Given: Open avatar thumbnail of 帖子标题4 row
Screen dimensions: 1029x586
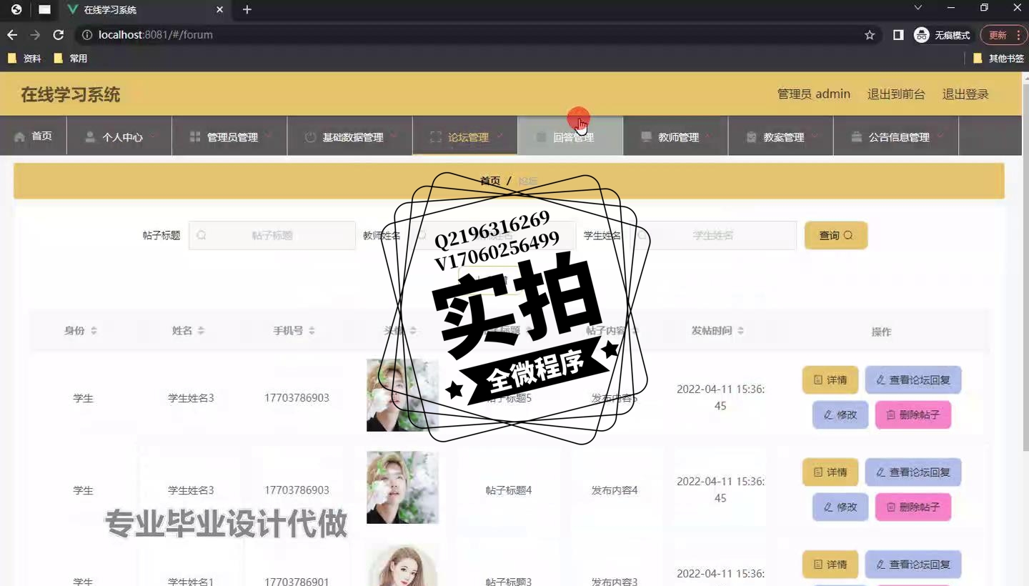Looking at the screenshot, I should point(402,487).
